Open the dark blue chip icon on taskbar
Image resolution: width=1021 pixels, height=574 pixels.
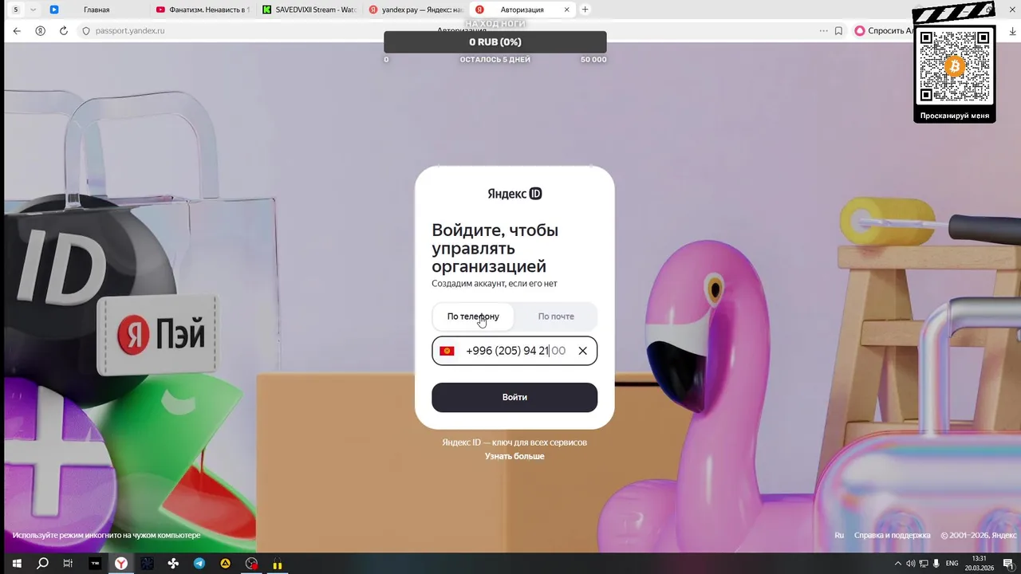point(147,564)
